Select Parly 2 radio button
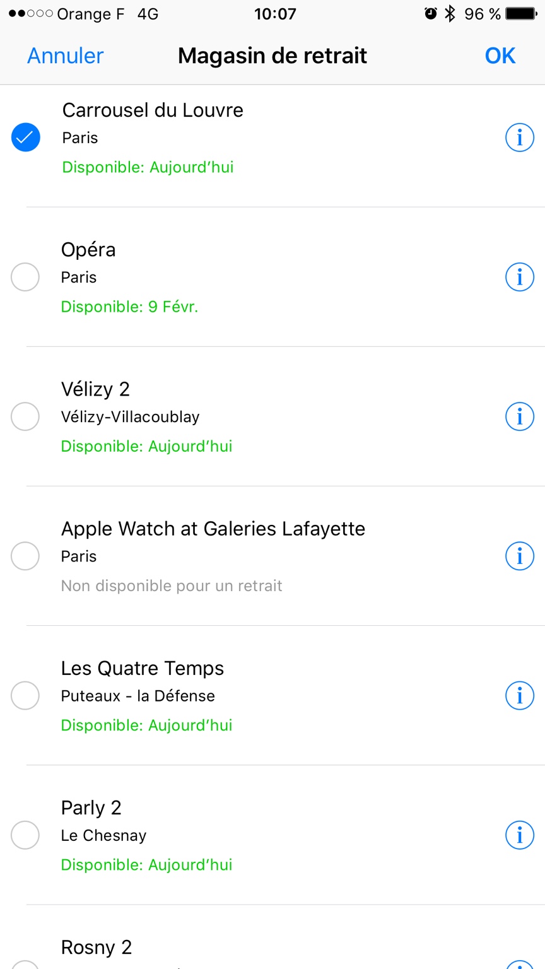Screen dimensions: 545x969 [x=25, y=835]
